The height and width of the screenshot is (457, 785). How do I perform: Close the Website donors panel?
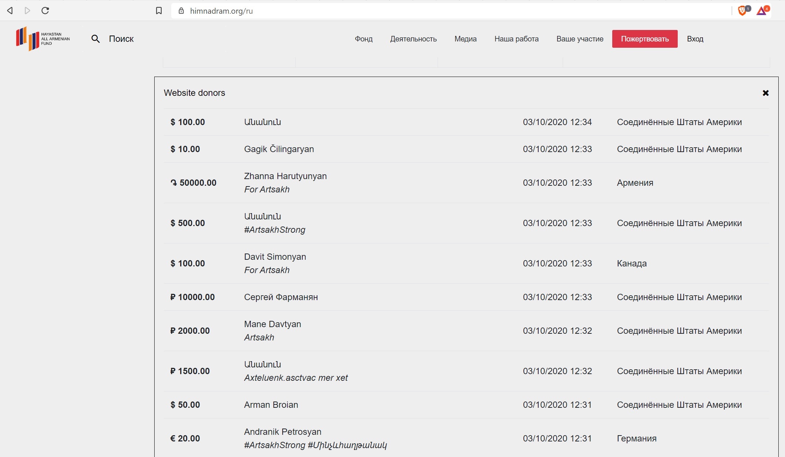[765, 93]
